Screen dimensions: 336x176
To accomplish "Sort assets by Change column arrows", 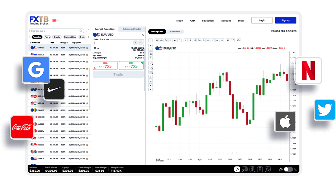I will click(68, 43).
